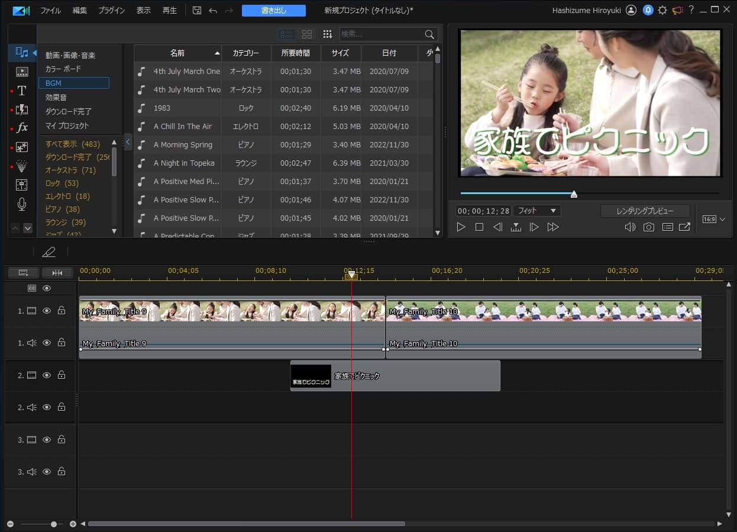This screenshot has height=532, width=737.
Task: Click the レンダリングプレビュー button
Action: pos(645,211)
